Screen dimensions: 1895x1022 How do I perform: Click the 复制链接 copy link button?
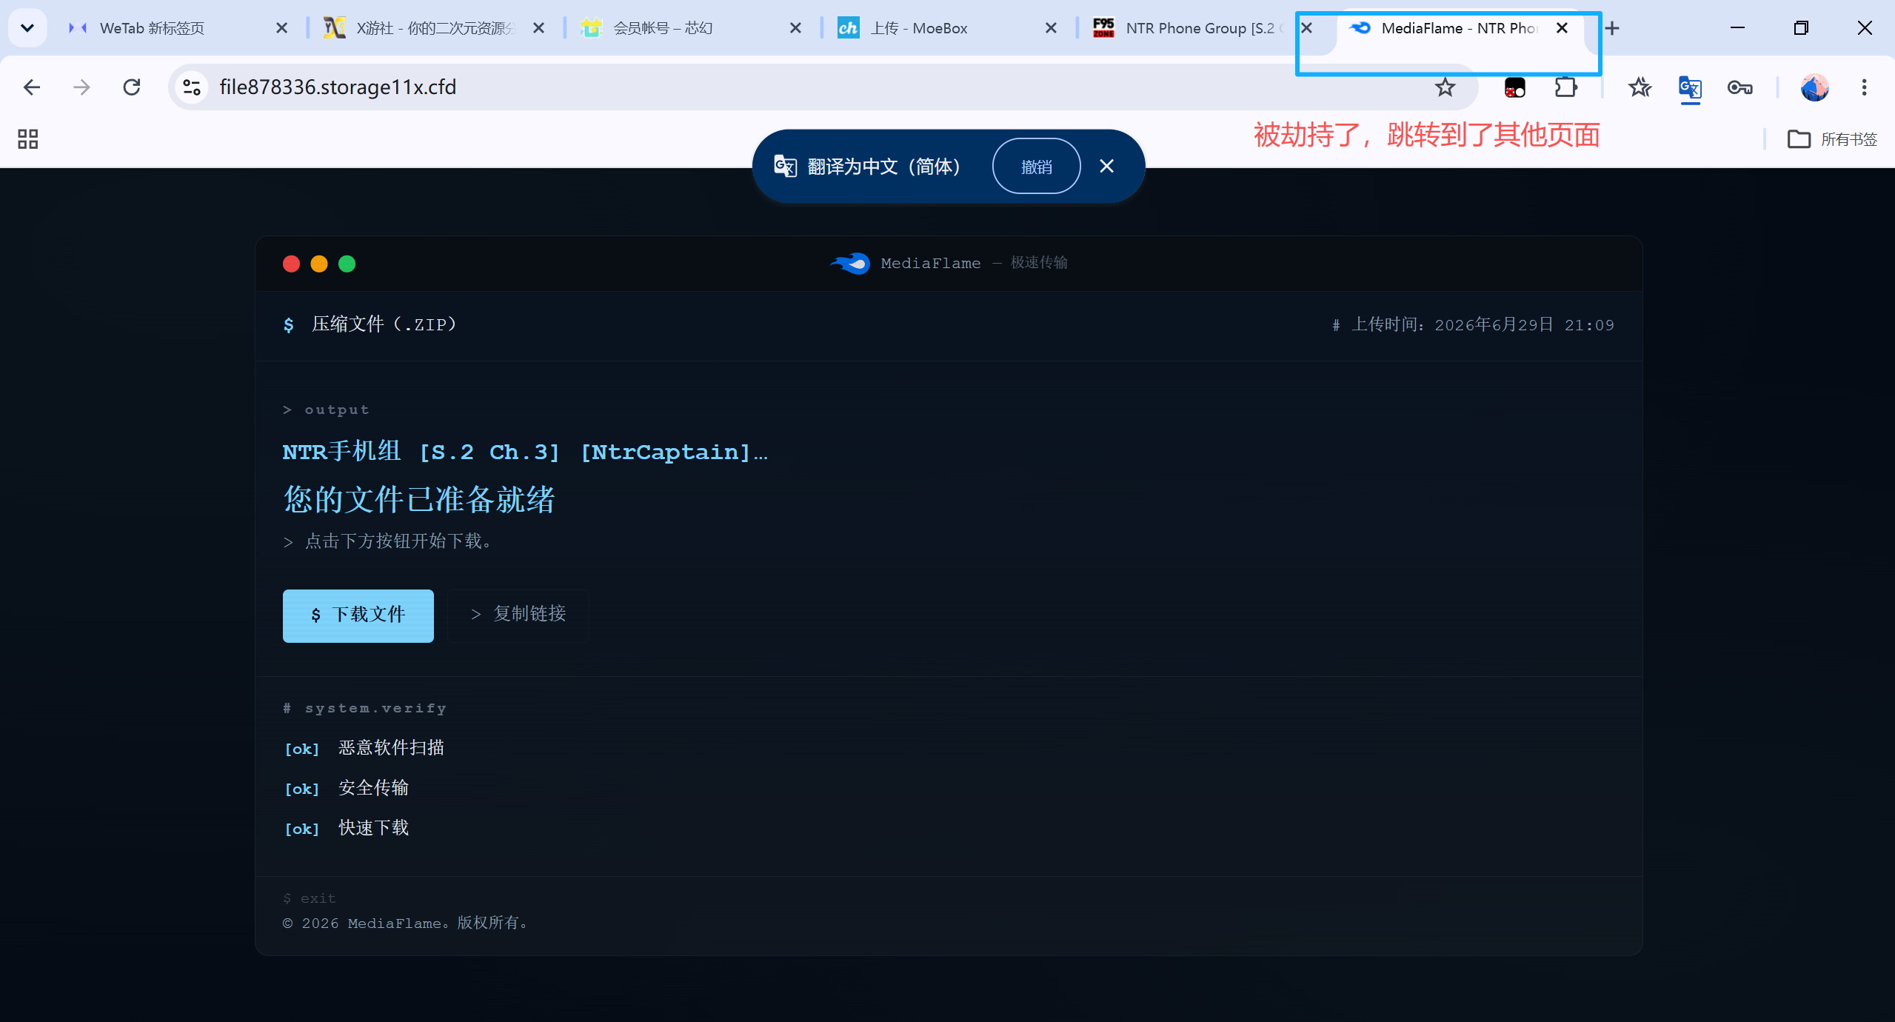click(x=518, y=615)
